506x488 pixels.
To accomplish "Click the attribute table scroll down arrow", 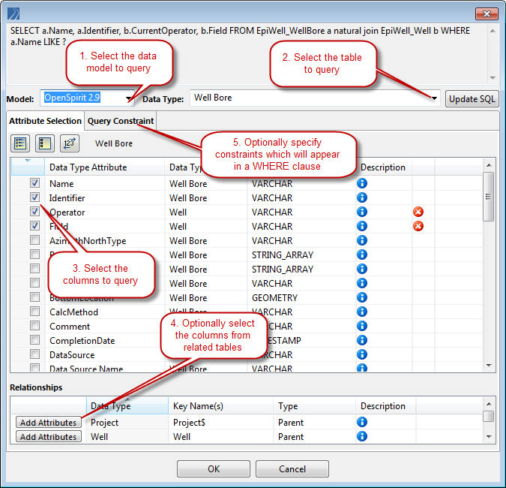I will [489, 366].
